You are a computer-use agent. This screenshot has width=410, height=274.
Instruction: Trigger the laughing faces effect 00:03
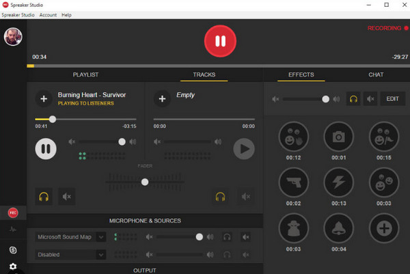click(384, 182)
